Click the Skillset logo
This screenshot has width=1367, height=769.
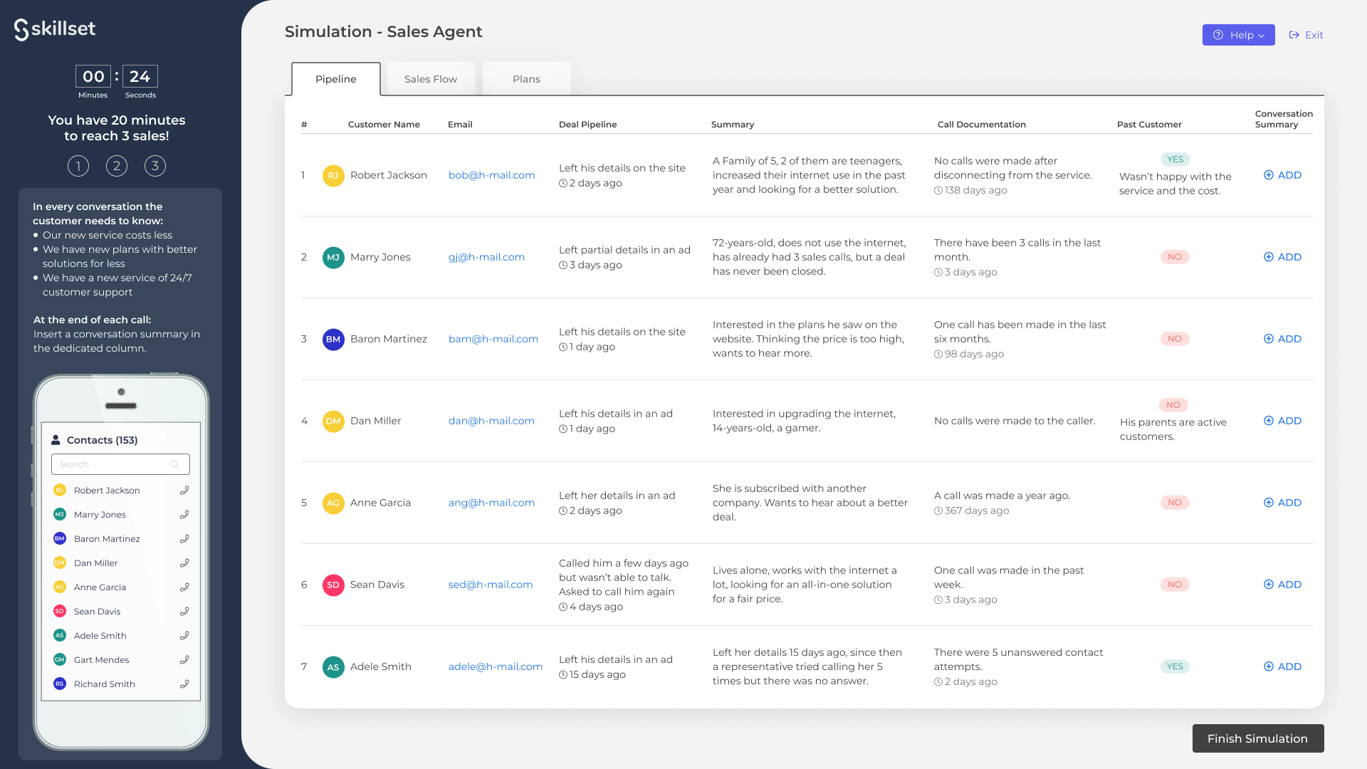(x=55, y=29)
